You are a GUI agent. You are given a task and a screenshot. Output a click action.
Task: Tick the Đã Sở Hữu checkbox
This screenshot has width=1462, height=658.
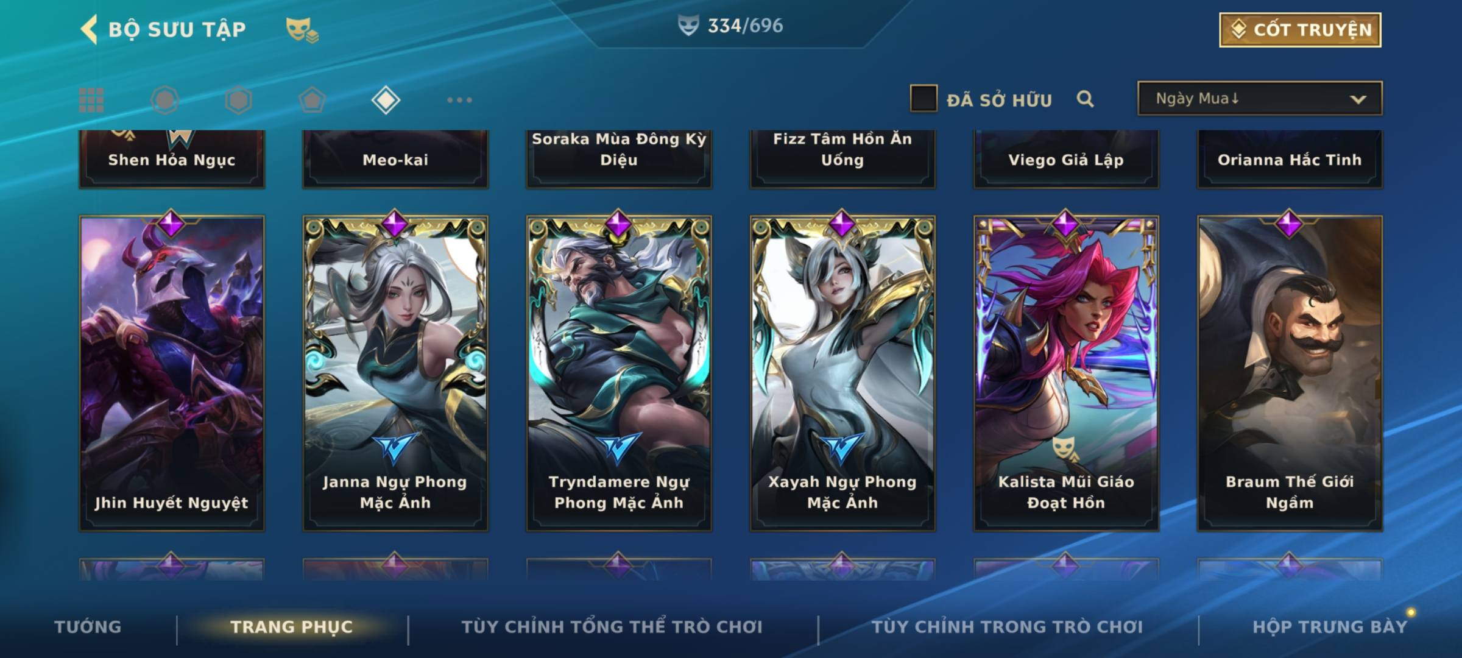coord(923,98)
